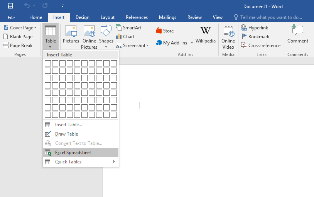Open the Cover Page dropdown
The image size is (314, 197).
[x=20, y=28]
